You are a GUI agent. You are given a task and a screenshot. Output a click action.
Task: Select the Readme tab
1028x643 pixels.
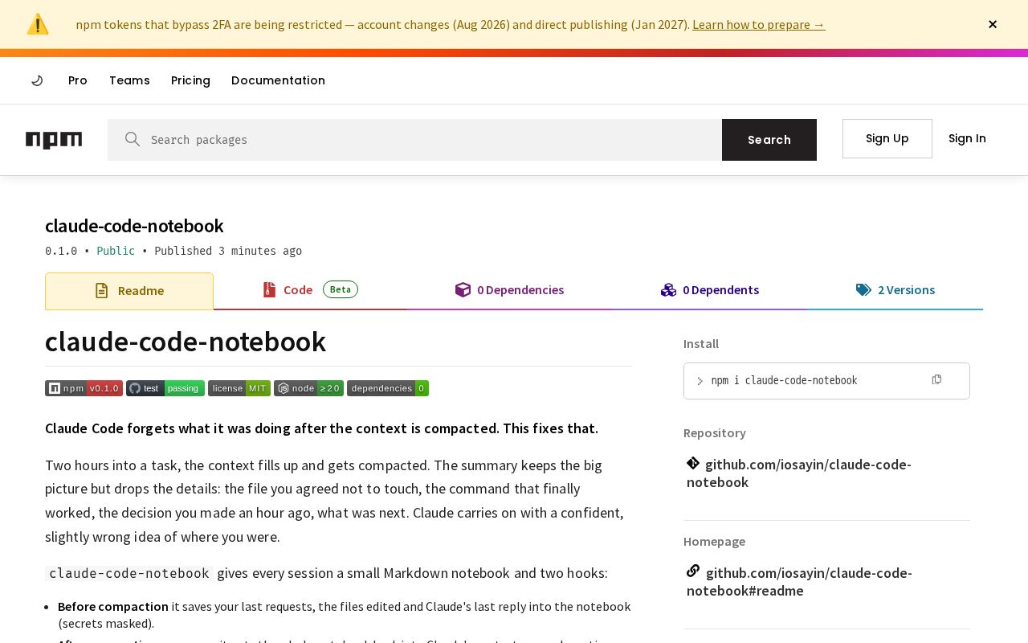coord(129,291)
